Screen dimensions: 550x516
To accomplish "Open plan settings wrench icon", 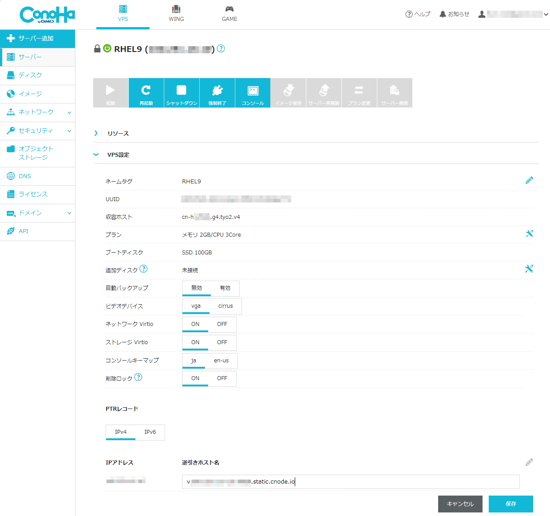I will (x=529, y=234).
